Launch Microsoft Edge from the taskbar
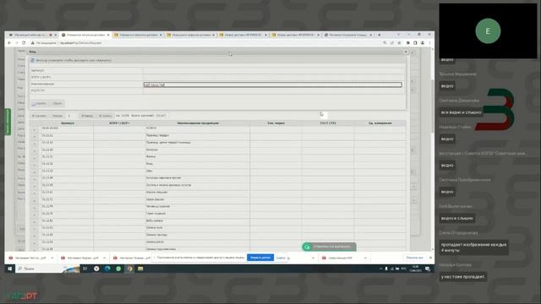 click(107, 269)
